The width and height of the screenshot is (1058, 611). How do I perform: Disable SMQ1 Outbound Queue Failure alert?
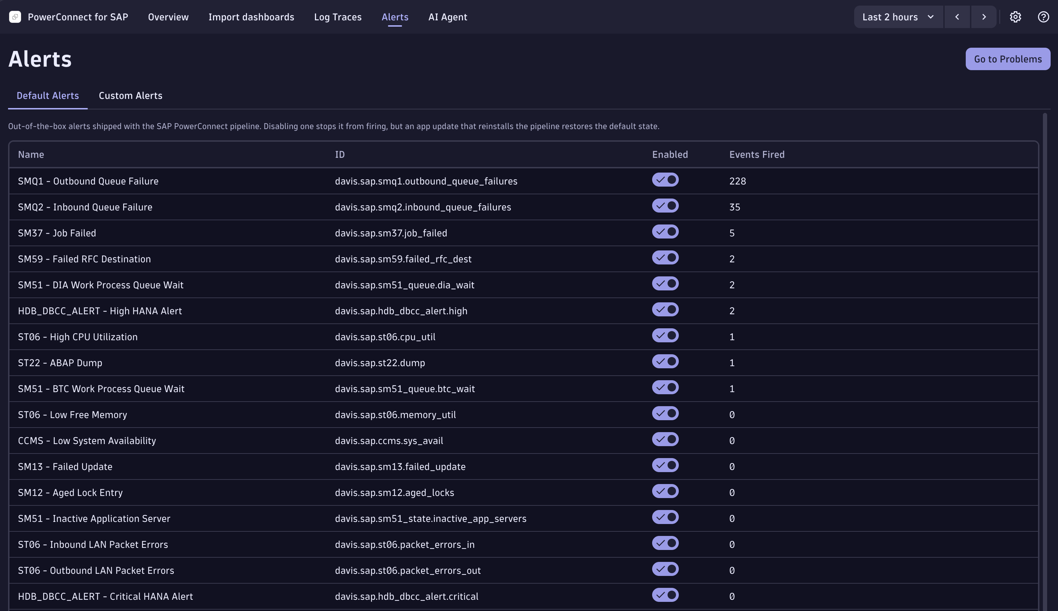665,180
